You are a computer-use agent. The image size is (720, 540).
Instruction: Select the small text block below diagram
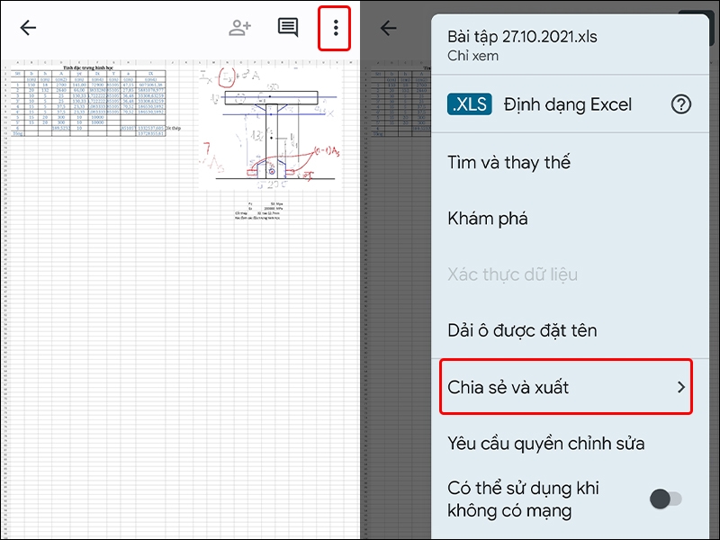pos(259,211)
